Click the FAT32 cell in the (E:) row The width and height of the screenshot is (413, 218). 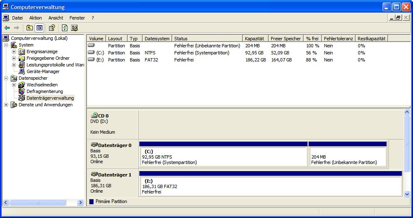[151, 60]
